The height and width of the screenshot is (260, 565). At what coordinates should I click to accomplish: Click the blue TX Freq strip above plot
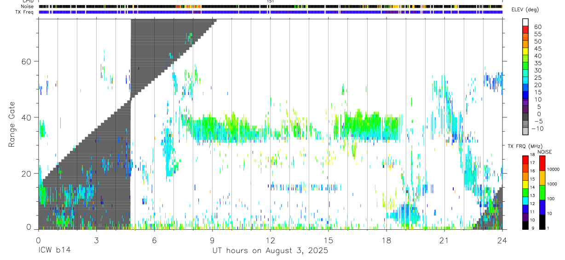click(271, 12)
